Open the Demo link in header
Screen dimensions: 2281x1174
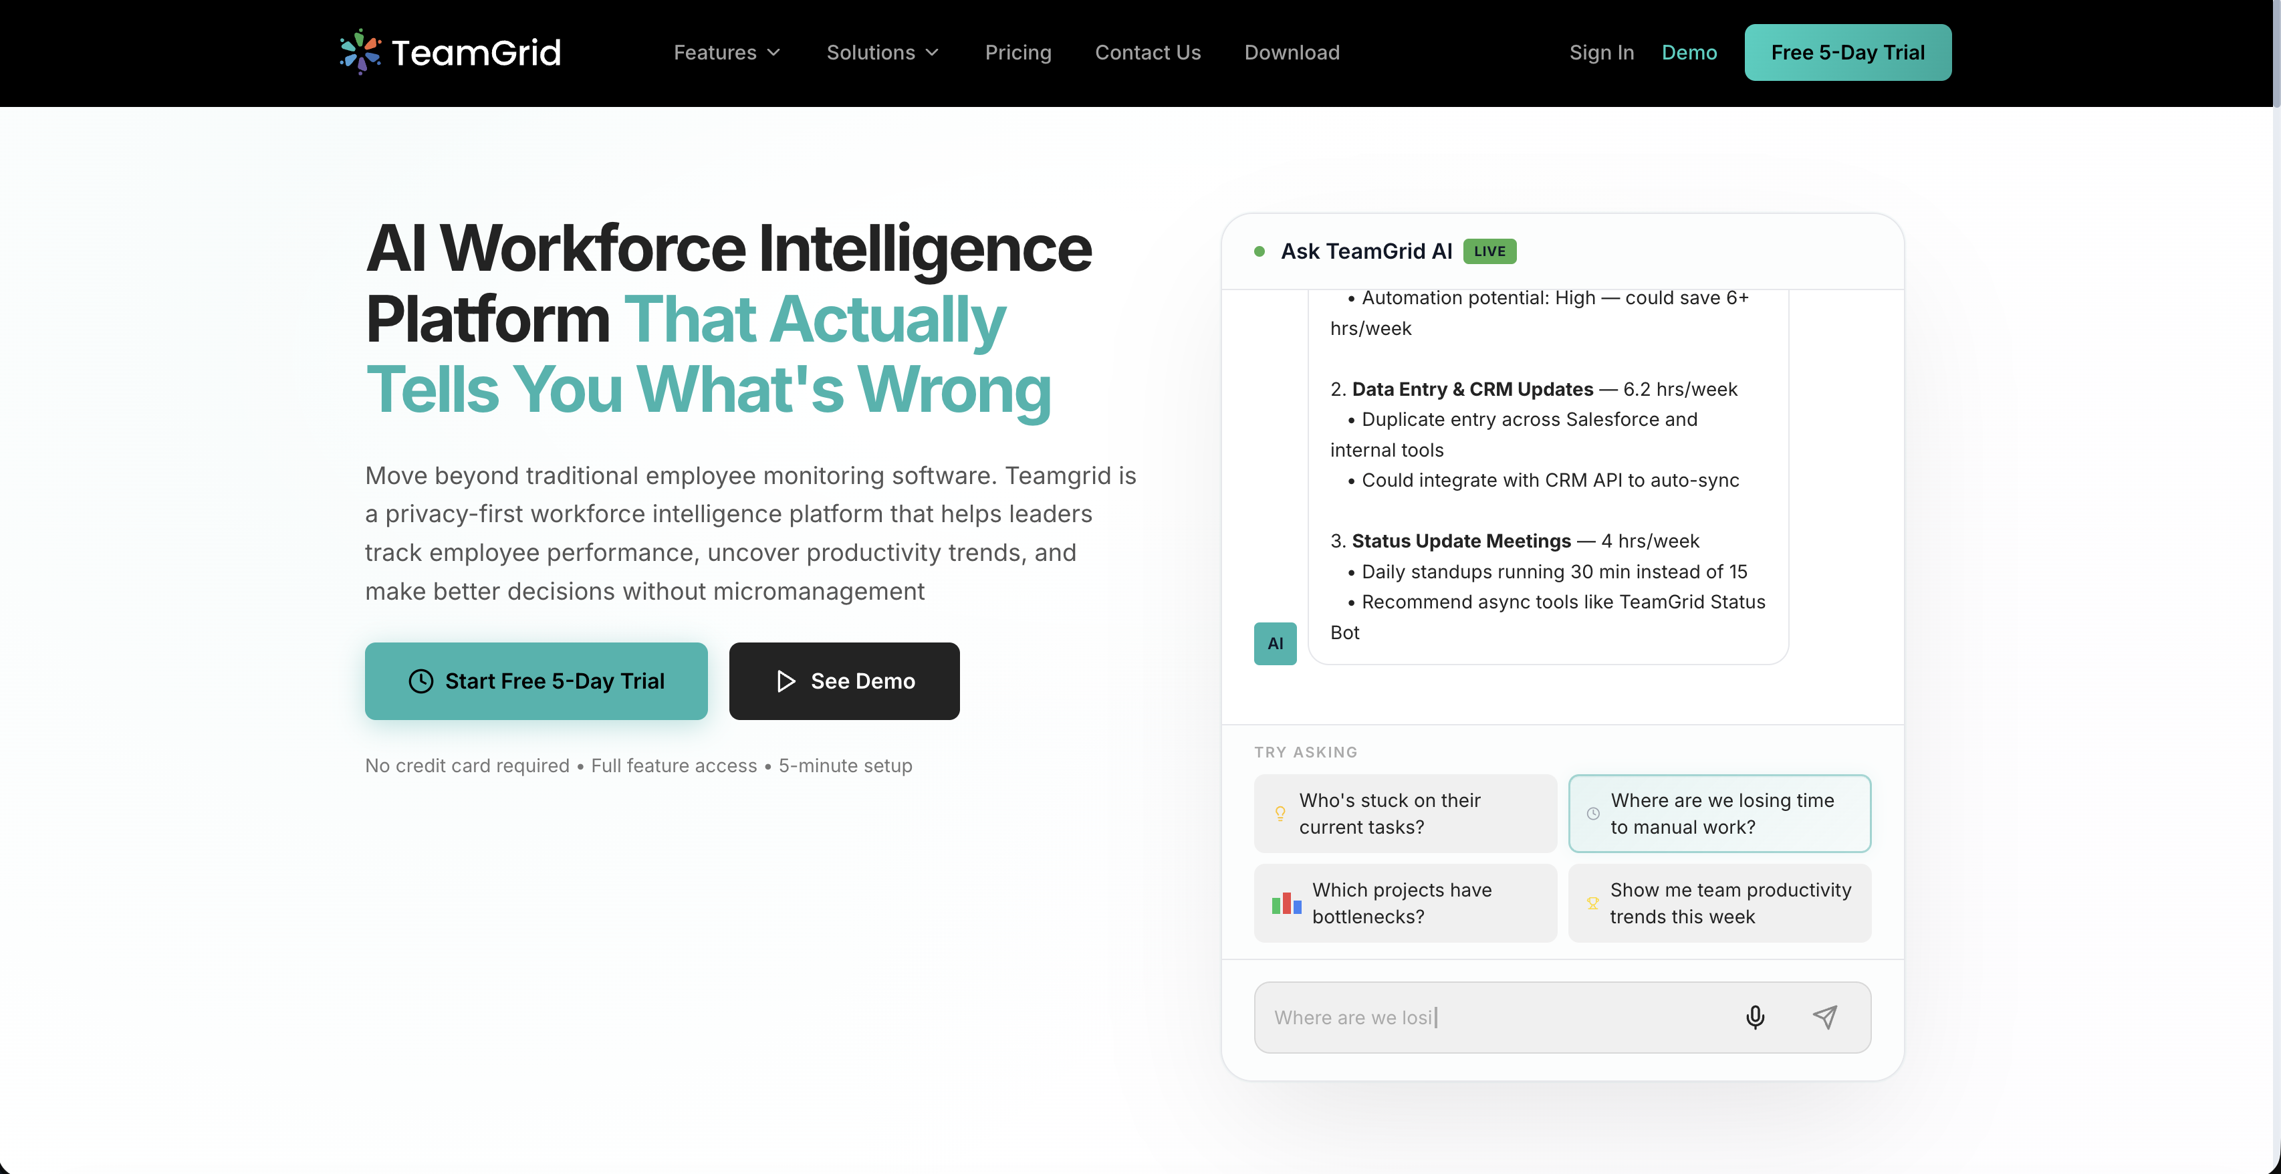(x=1689, y=52)
